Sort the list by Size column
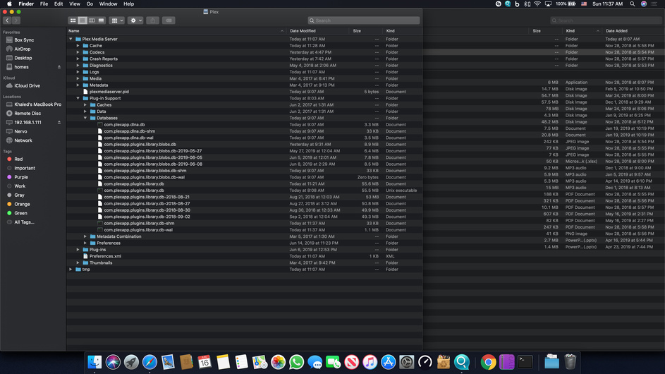Image resolution: width=665 pixels, height=374 pixels. [x=357, y=31]
